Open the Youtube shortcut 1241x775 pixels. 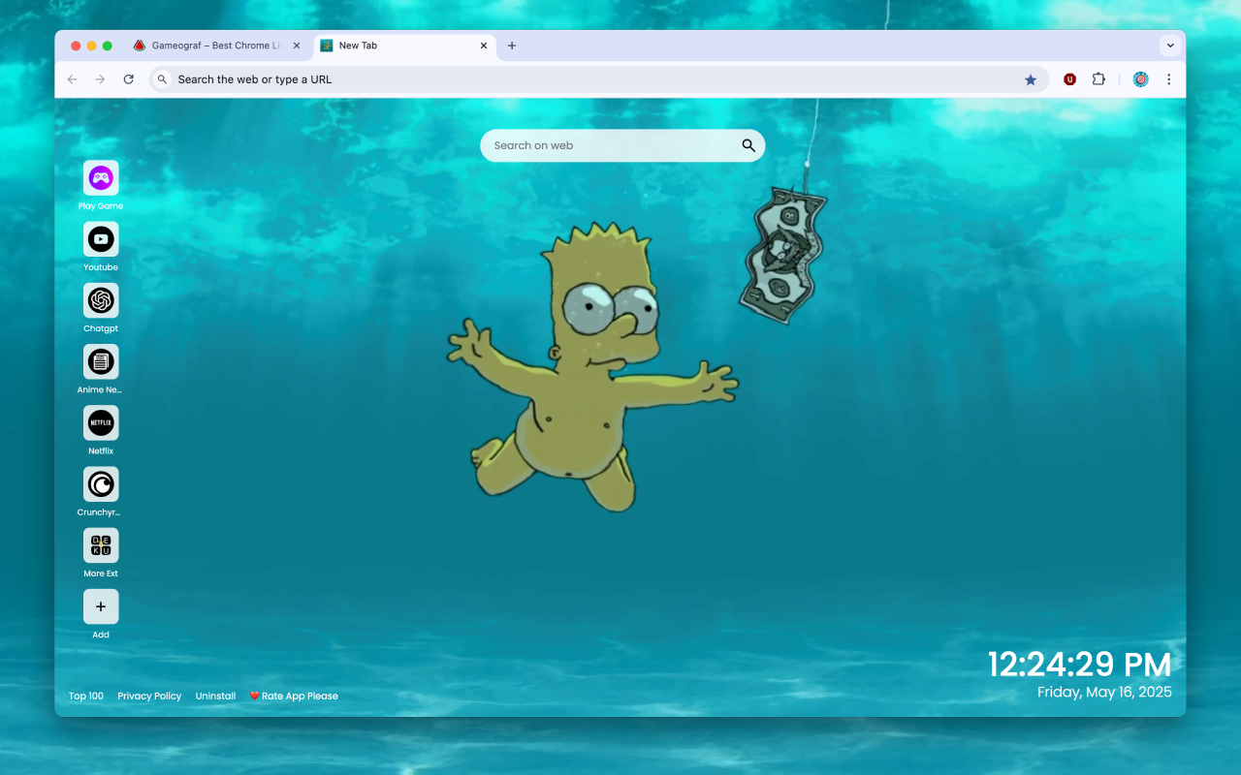click(x=101, y=239)
